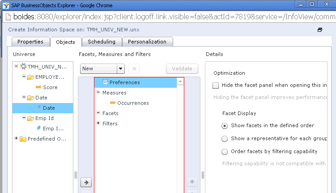Collapse the Emp Id folder node
The width and height of the screenshot is (336, 193).
coord(24,117)
